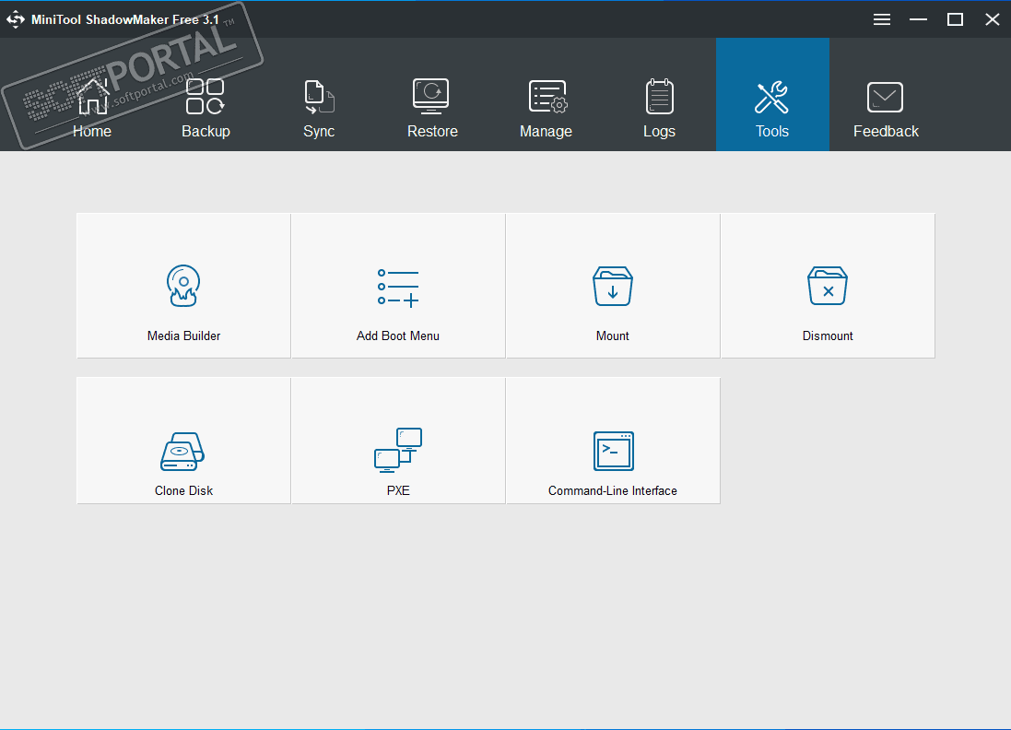Viewport: 1011px width, 730px height.
Task: Select the Tools tab
Action: [x=772, y=95]
